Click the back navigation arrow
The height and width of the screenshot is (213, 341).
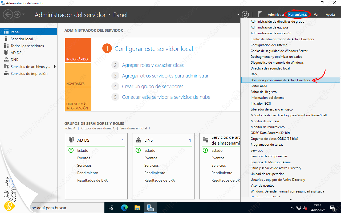[8, 14]
